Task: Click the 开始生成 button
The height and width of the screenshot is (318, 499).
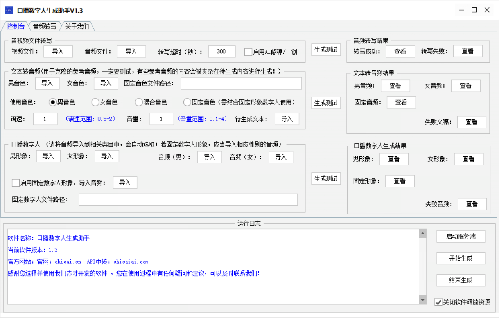Action: [461, 258]
